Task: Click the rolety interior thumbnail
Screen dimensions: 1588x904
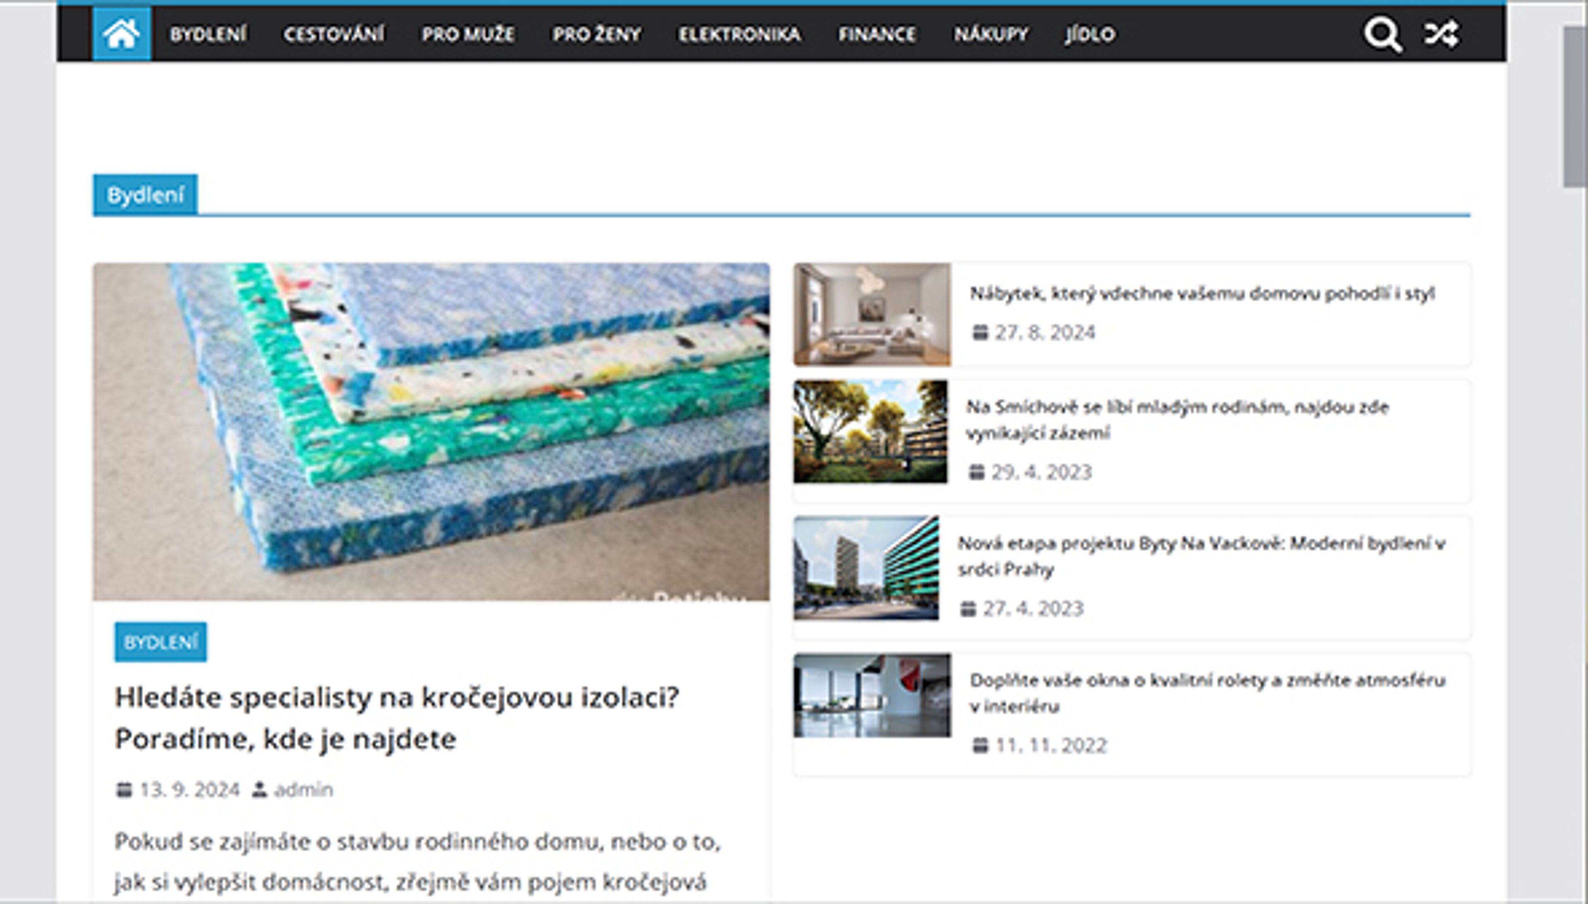Action: click(872, 695)
